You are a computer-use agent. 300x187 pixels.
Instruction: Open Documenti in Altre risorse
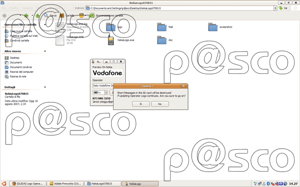click(x=14, y=62)
